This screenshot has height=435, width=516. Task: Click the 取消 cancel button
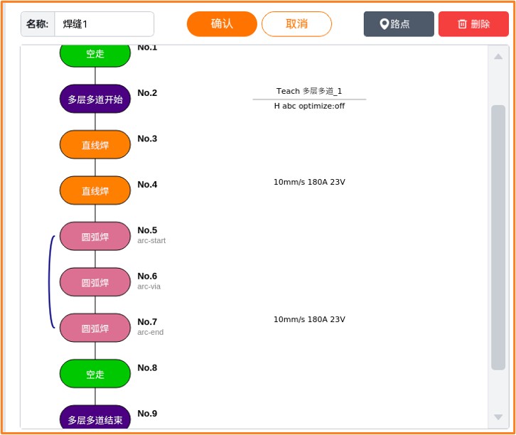tap(296, 24)
